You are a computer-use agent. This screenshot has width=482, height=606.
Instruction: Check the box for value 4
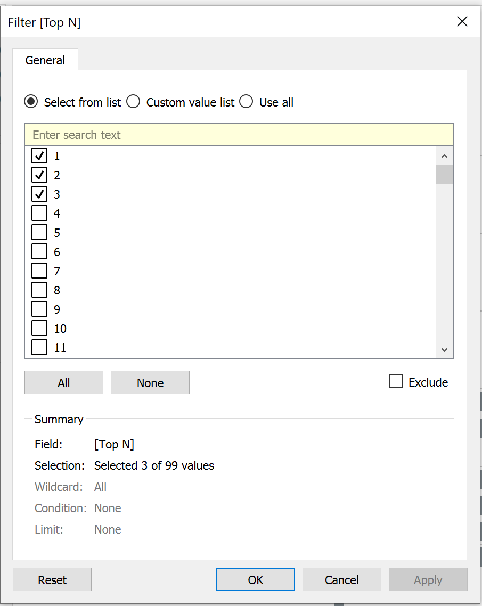point(39,214)
